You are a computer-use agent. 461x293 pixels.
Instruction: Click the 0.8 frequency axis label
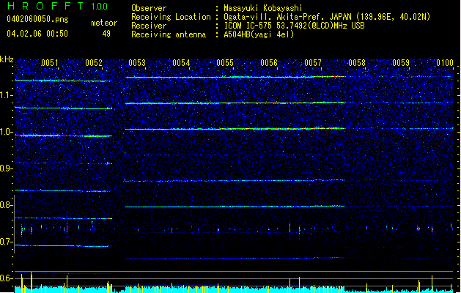[x=5, y=205]
